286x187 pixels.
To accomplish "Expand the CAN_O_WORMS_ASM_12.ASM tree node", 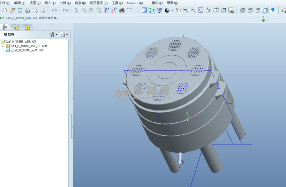I will coord(3,46).
